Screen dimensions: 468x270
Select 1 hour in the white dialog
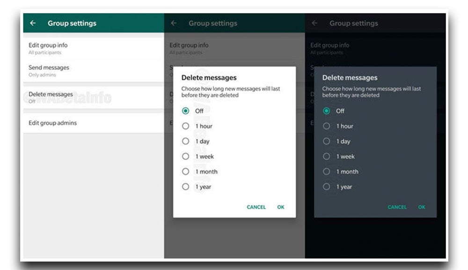(x=186, y=126)
